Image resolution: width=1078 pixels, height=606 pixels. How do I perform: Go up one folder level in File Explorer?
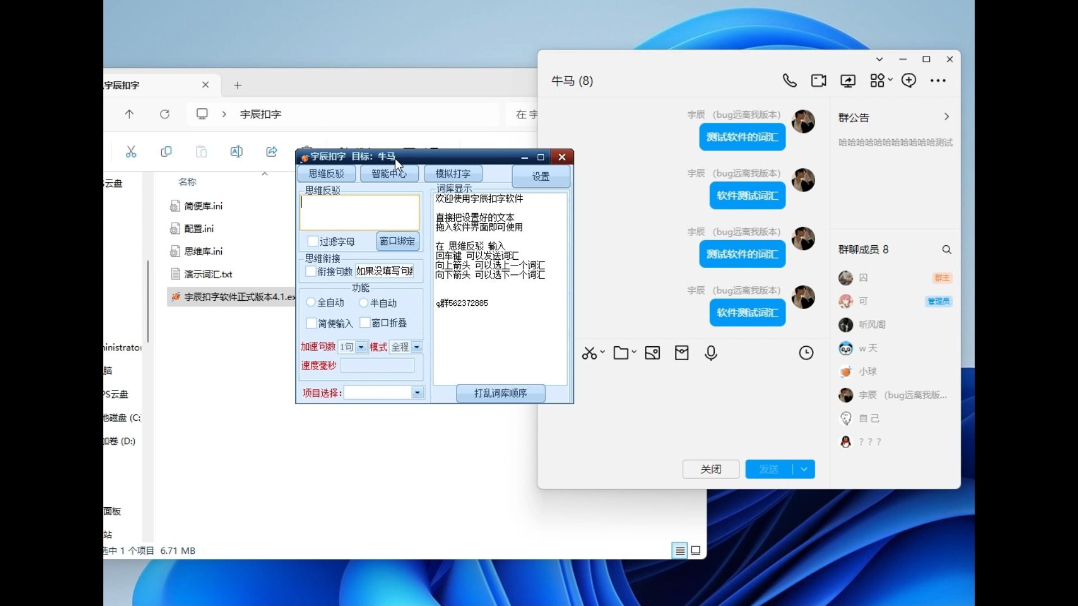129,114
